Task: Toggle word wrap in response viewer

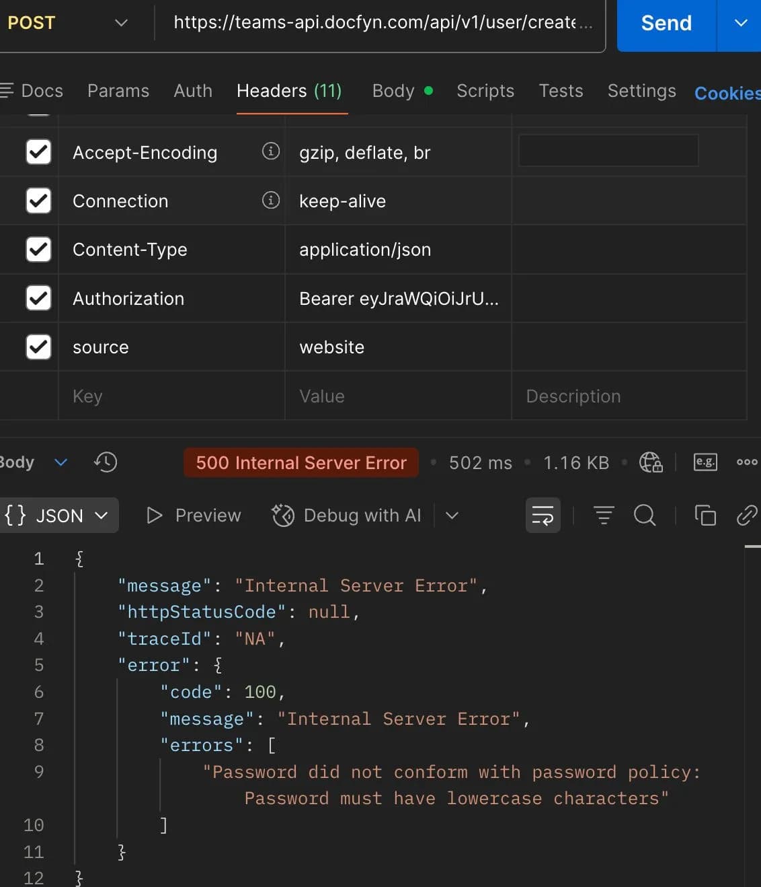Action: (x=543, y=516)
